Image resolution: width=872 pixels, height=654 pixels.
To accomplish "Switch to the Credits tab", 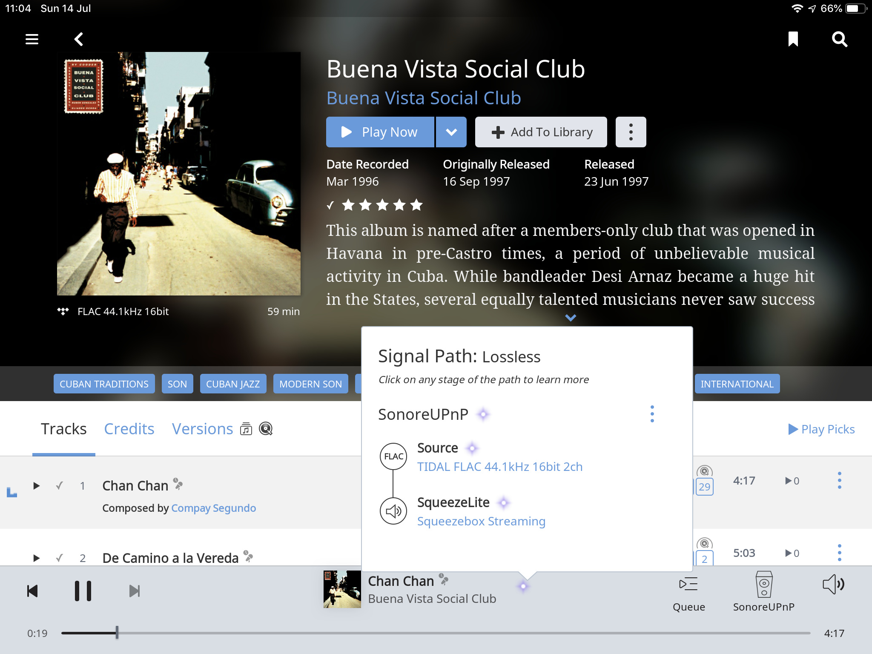I will [129, 429].
